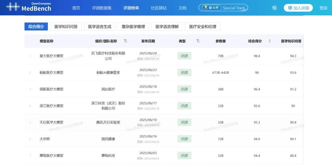Click the 88.4 knowledge Q&A score
This screenshot has height=165, width=332.
coord(293,156)
